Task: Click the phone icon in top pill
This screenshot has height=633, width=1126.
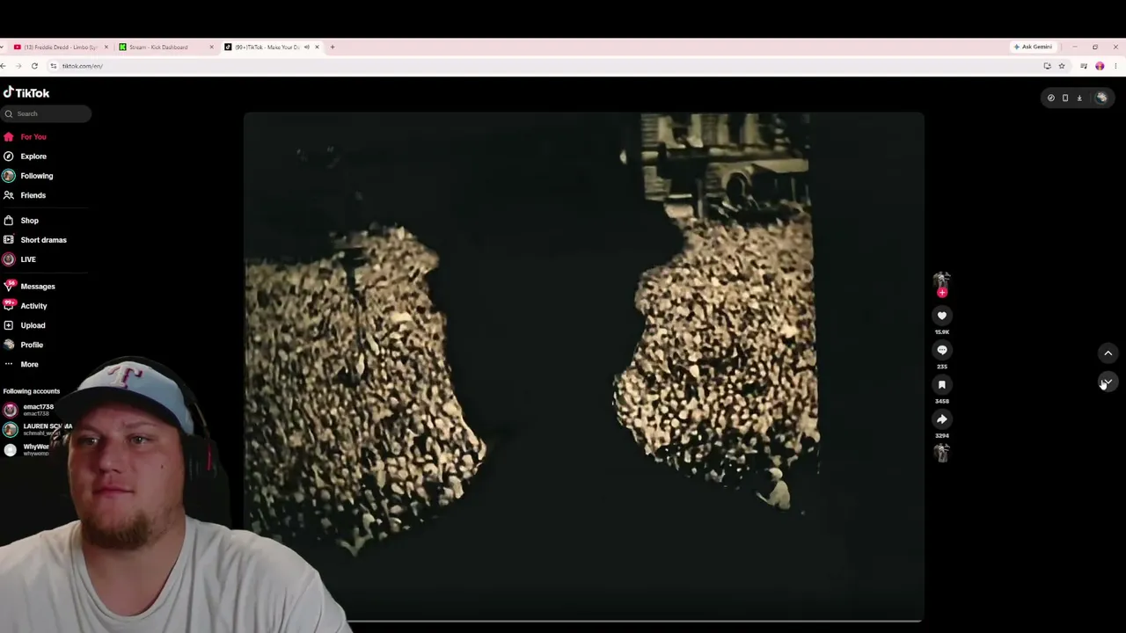Action: 1065,98
